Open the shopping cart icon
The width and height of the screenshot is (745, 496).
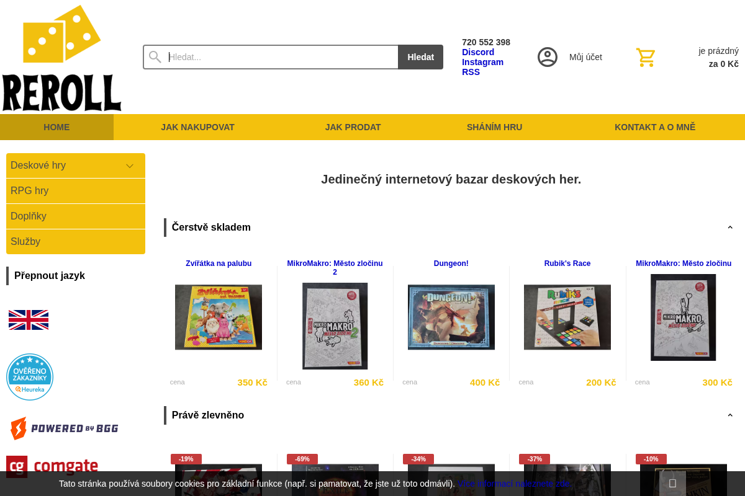click(x=646, y=58)
